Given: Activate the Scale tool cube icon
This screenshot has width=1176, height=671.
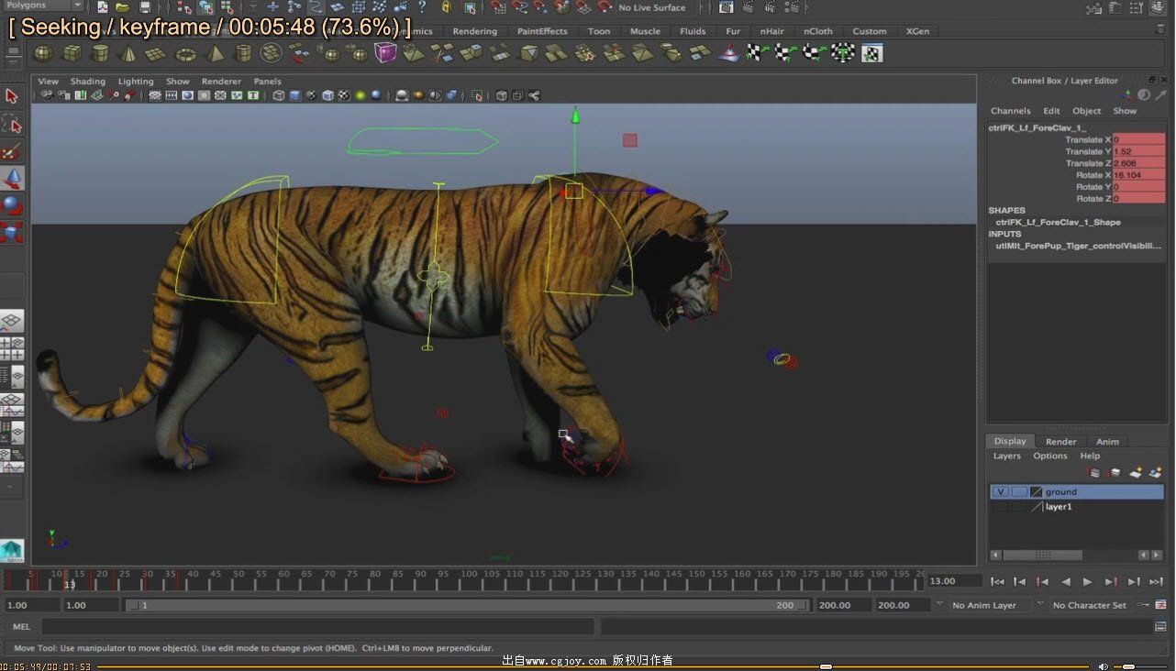Looking at the screenshot, I should [x=12, y=232].
